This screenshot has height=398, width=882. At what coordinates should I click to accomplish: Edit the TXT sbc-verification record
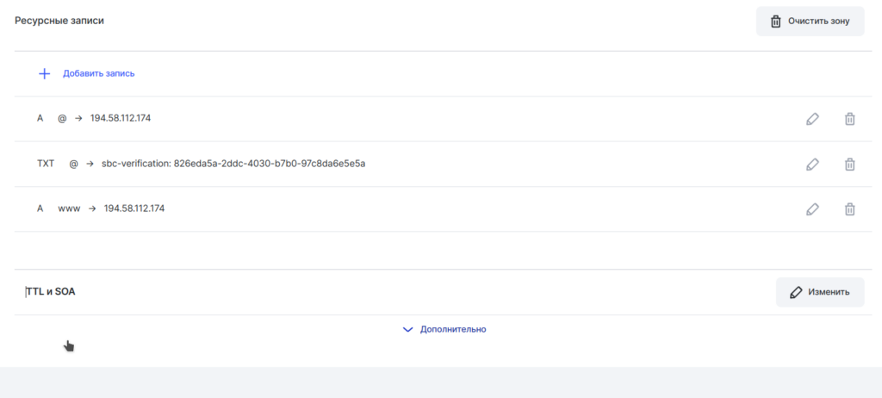[x=812, y=164]
